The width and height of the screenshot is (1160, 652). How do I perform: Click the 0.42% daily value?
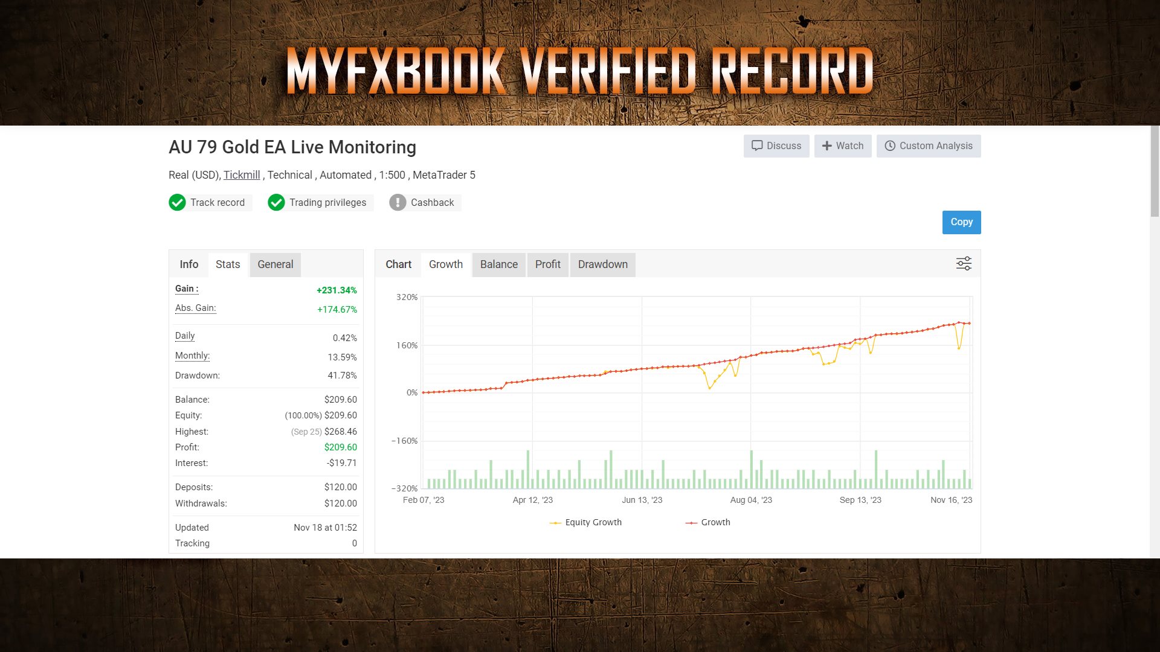tap(345, 338)
